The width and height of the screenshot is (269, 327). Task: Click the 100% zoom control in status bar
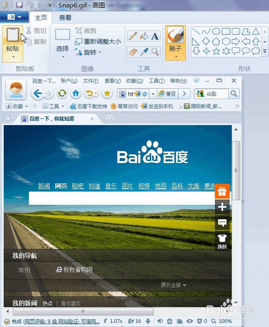coord(222,321)
